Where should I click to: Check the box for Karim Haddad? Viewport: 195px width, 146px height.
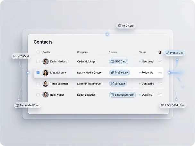(x=38, y=61)
